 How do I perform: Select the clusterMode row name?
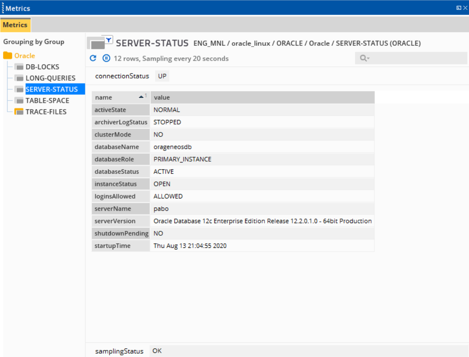click(x=121, y=134)
